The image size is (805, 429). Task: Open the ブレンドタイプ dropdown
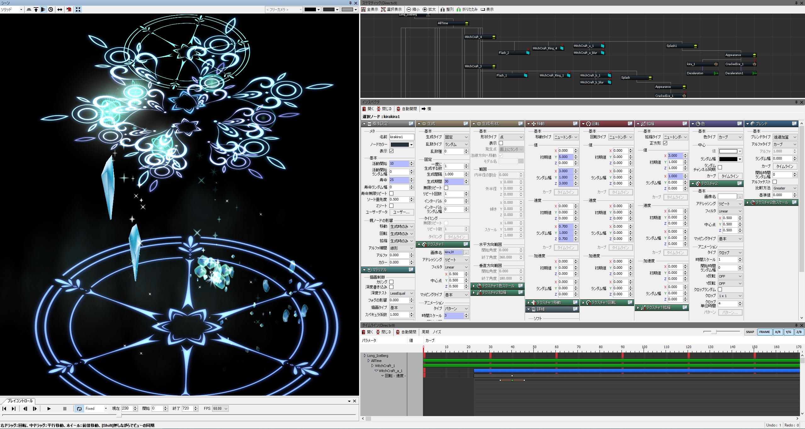[x=785, y=137]
